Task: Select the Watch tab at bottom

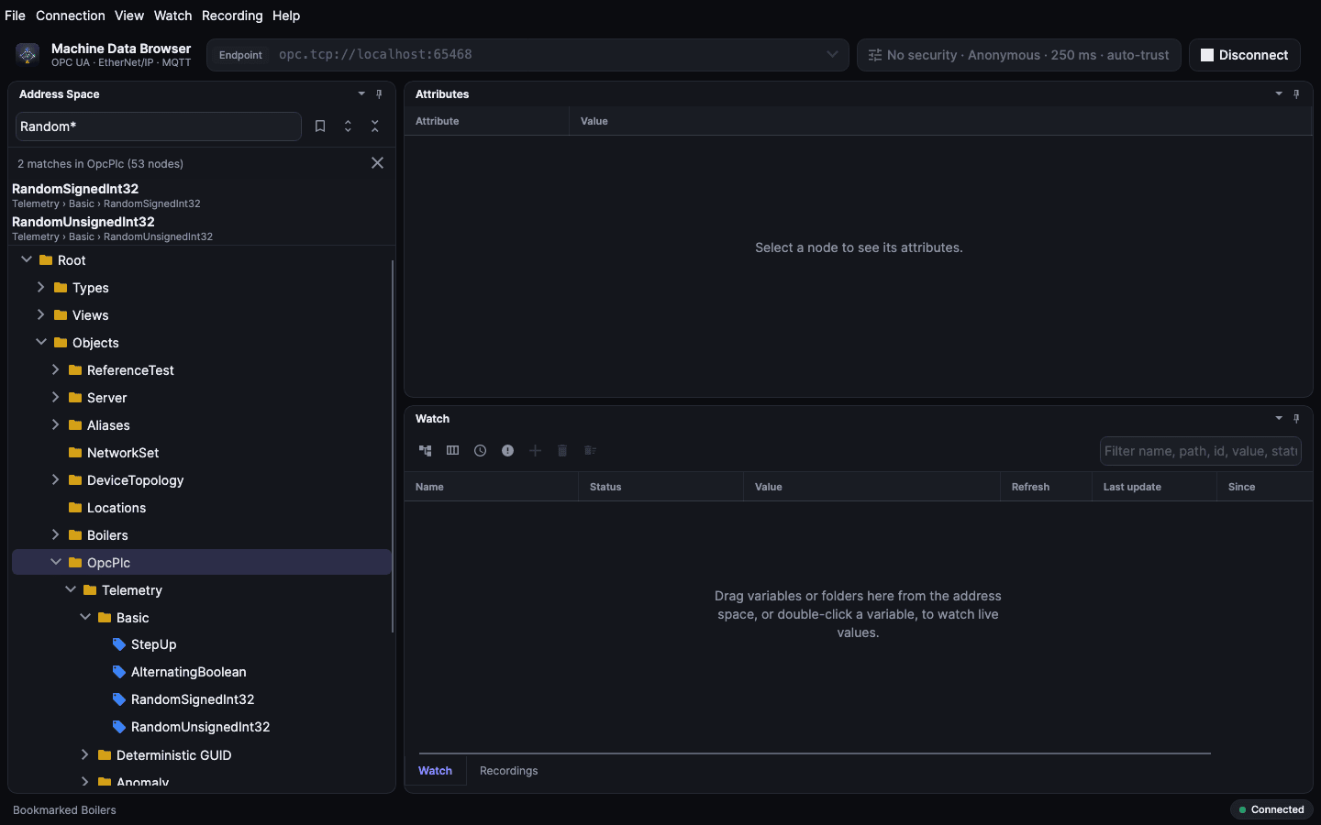Action: coord(435,771)
